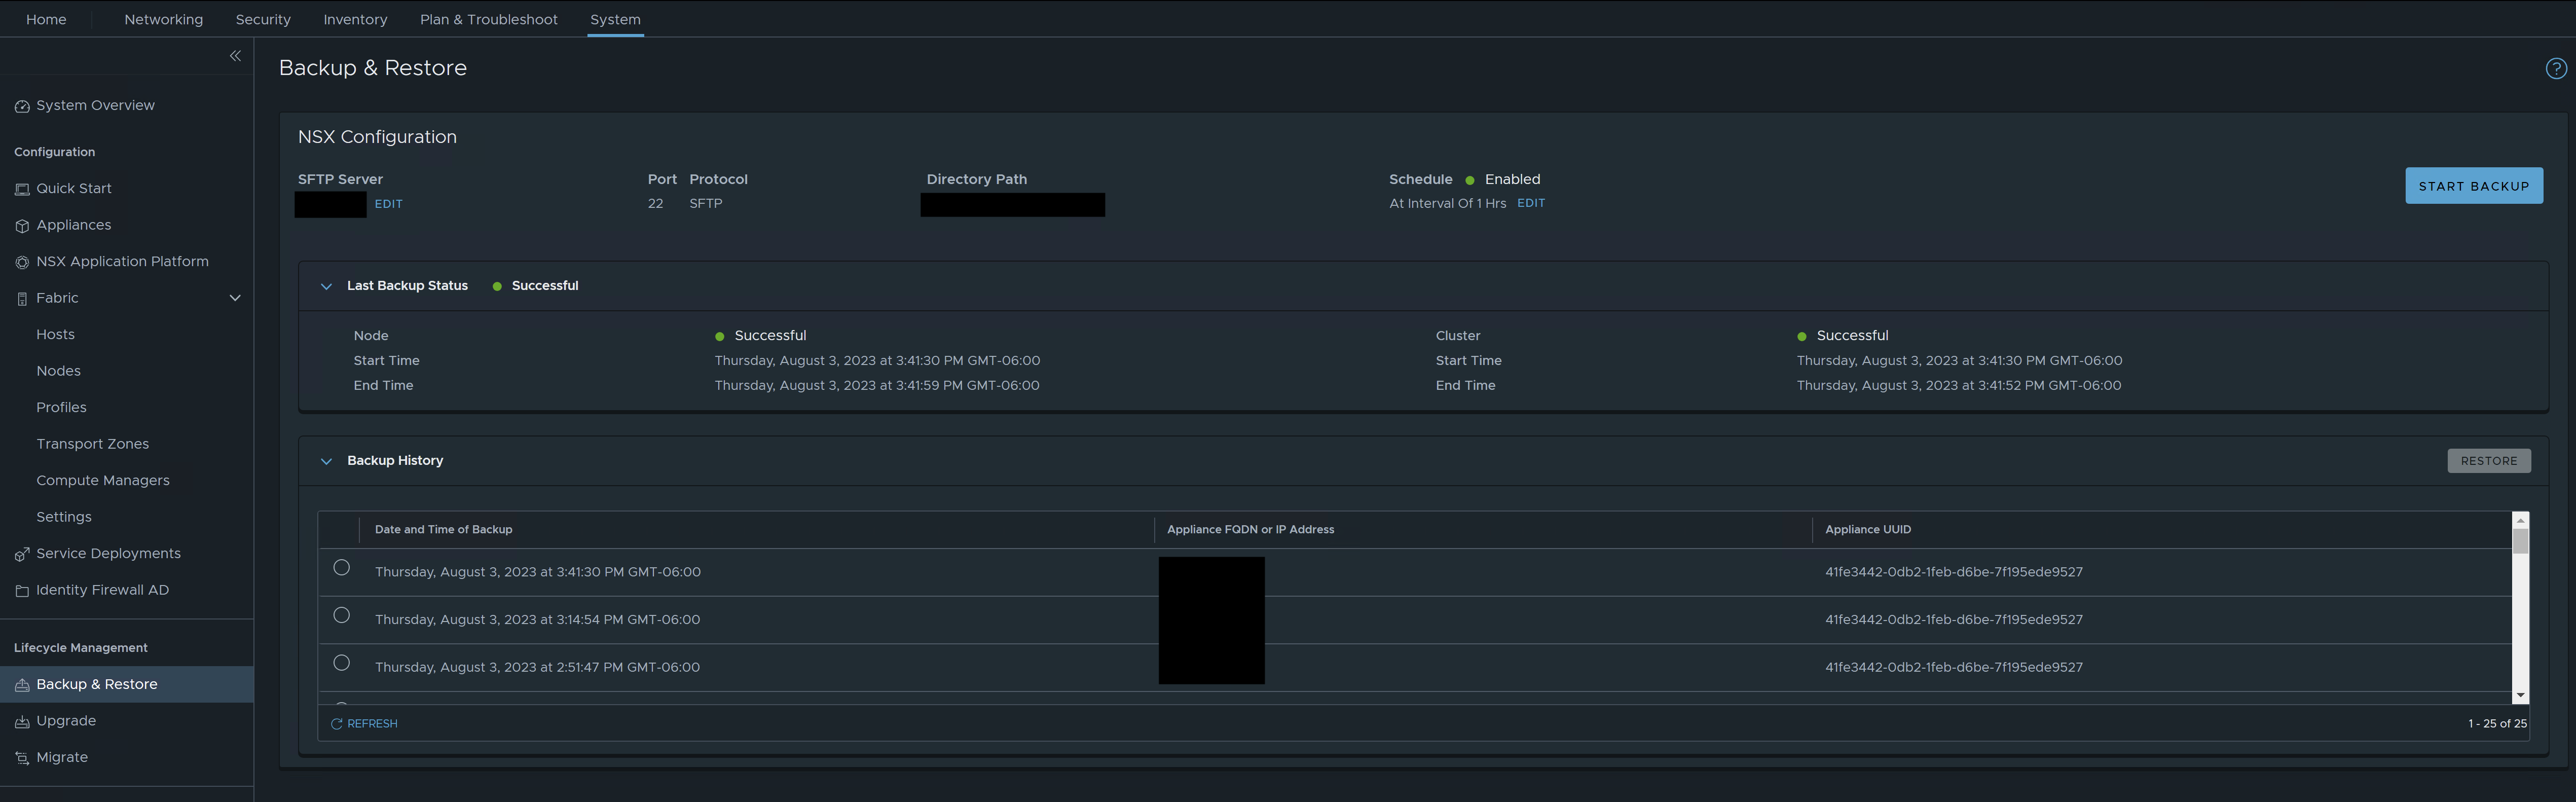Image resolution: width=2576 pixels, height=802 pixels.
Task: Collapse the Backup History section
Action: coord(326,461)
